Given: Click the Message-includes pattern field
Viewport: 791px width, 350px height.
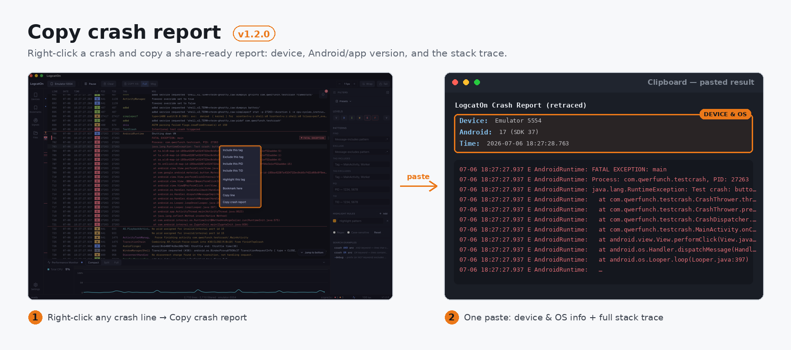Looking at the screenshot, I should point(361,139).
